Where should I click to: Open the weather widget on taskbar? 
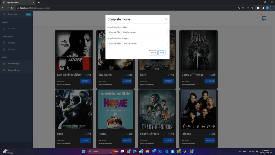click(x=8, y=152)
